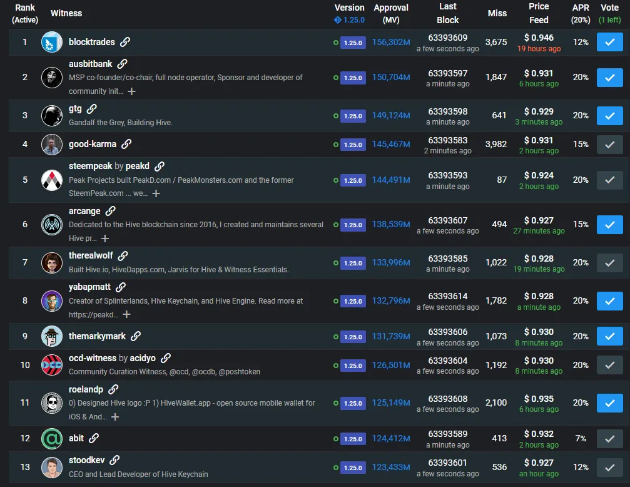This screenshot has height=487, width=630.
Task: Click gtg avatar image
Action: (52, 115)
